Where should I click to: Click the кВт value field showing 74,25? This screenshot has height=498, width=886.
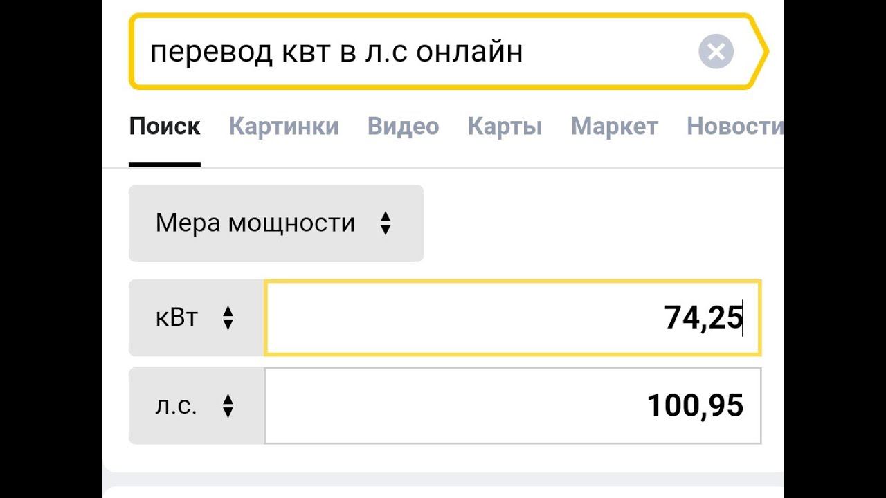point(512,318)
